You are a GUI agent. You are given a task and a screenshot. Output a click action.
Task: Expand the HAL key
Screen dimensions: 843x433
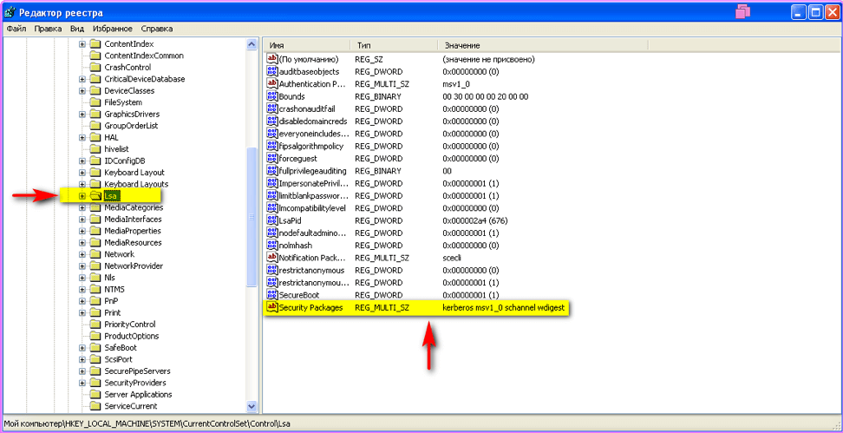pyautogui.click(x=82, y=137)
